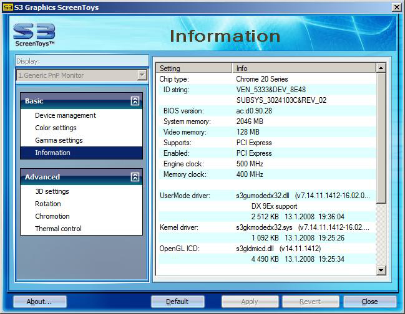405x314 pixels.
Task: Click the S3 title bar icon
Action: click(7, 7)
